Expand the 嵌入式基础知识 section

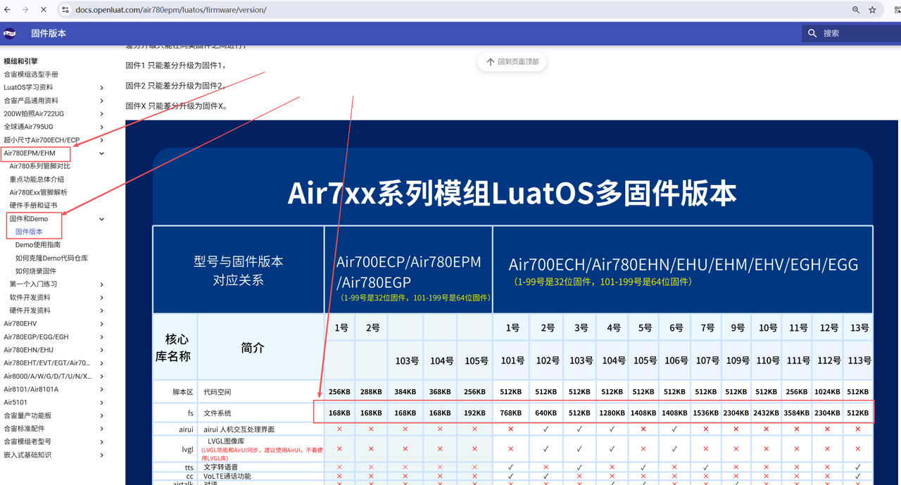[102, 455]
